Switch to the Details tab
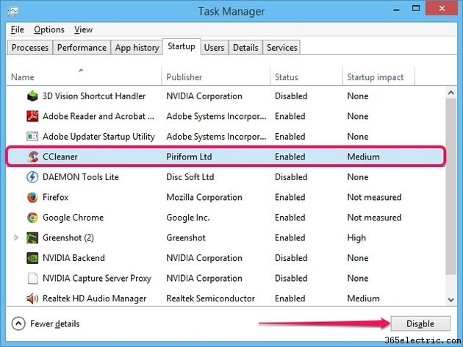Viewport: 463px width, 347px height. pos(245,48)
